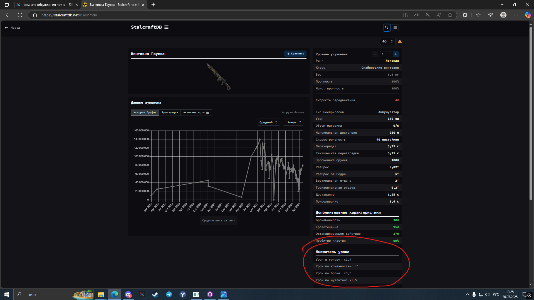
Task: Click the upgrade level input field
Action: click(x=385, y=54)
